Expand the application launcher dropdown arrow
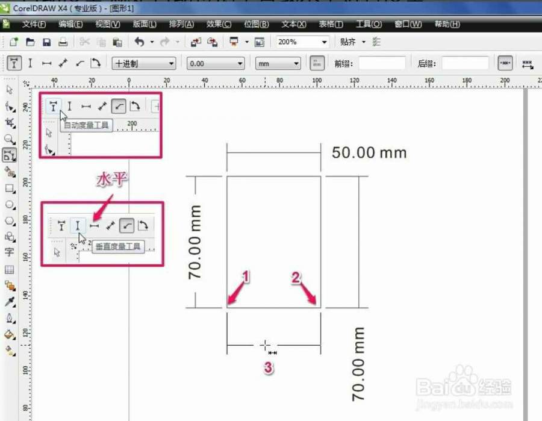This screenshot has width=542, height=421. point(247,42)
